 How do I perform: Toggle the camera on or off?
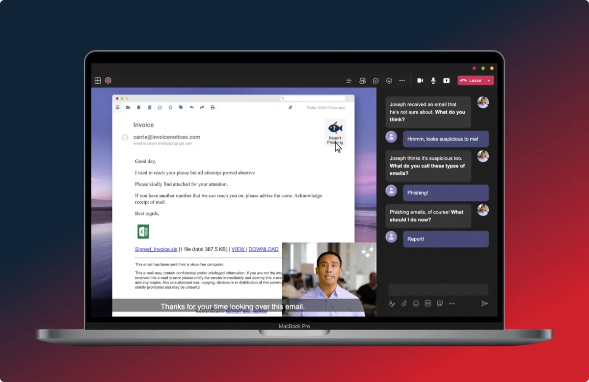point(420,81)
